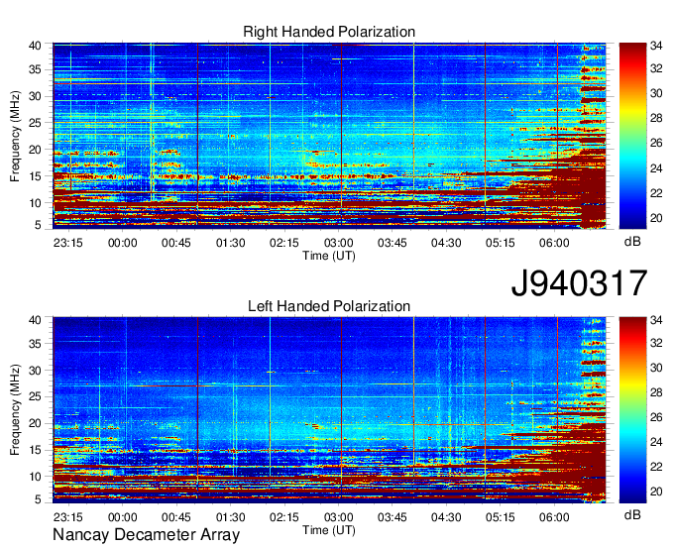Click the '15' frequency tick on Left Handed plot

click(36, 450)
